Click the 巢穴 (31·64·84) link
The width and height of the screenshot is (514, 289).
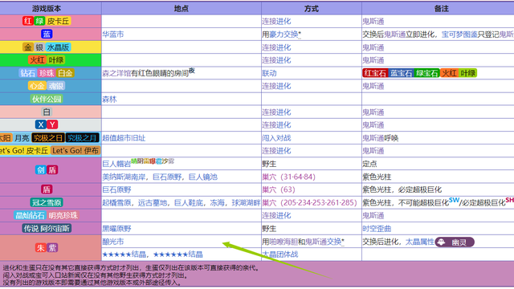tap(288, 177)
